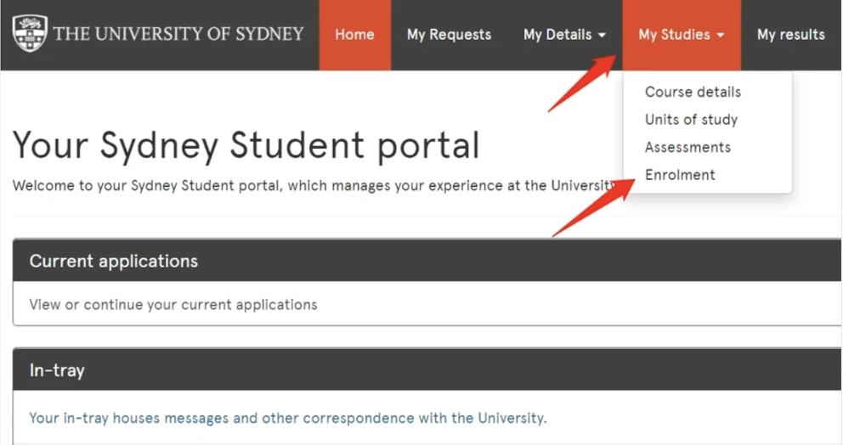Viewport: 843px width, 445px height.
Task: Click View or continue your current applications
Action: coord(173,304)
